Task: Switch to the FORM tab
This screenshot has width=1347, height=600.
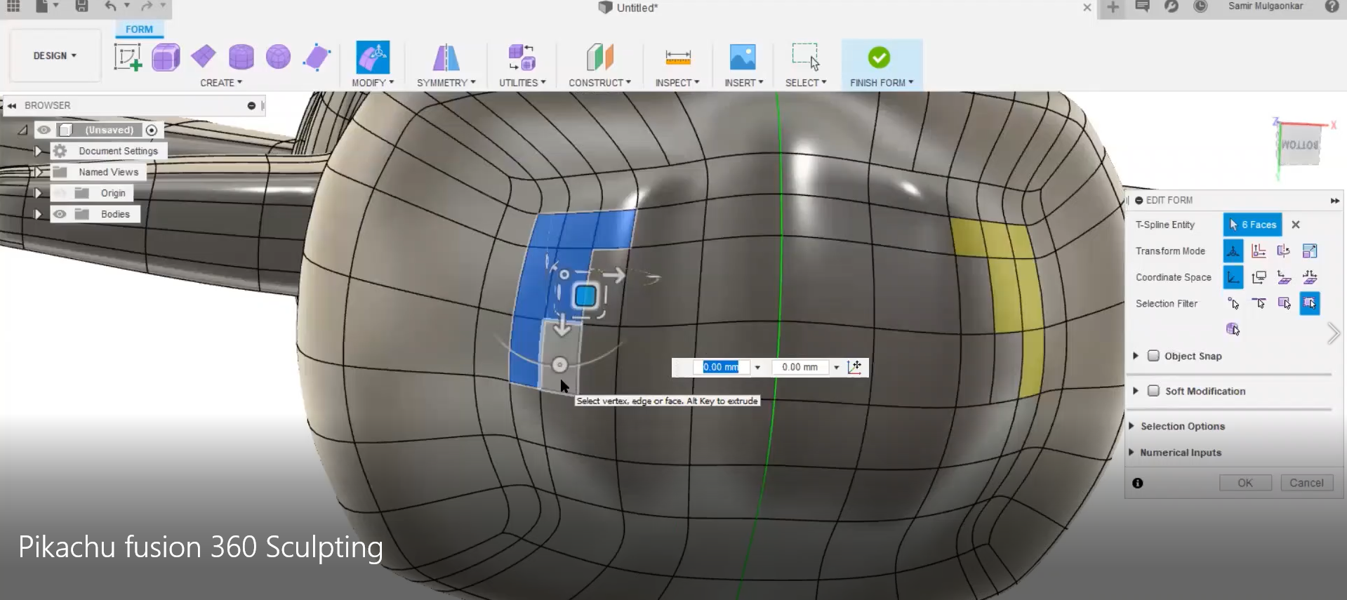Action: (139, 29)
